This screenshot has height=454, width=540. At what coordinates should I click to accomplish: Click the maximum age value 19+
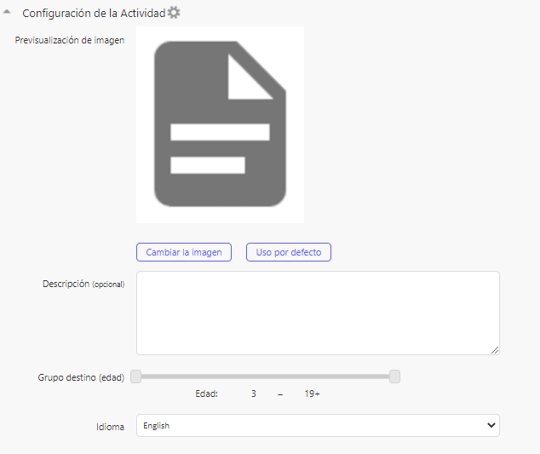312,394
